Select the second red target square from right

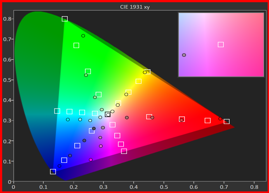(x=207, y=121)
